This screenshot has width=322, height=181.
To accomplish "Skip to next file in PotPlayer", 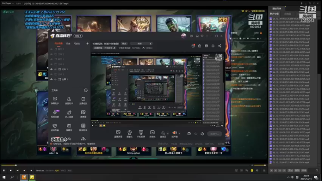I will (24, 171).
